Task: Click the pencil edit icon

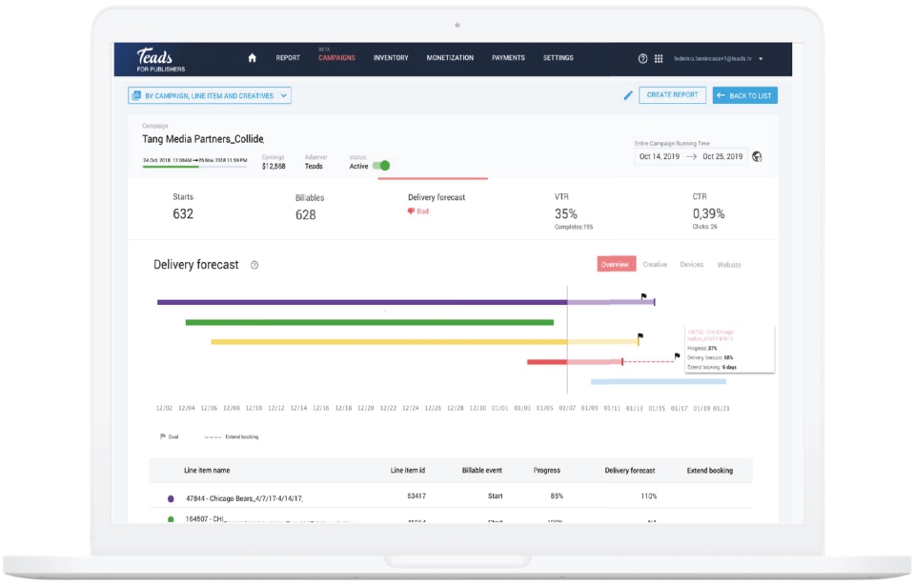Action: point(627,95)
